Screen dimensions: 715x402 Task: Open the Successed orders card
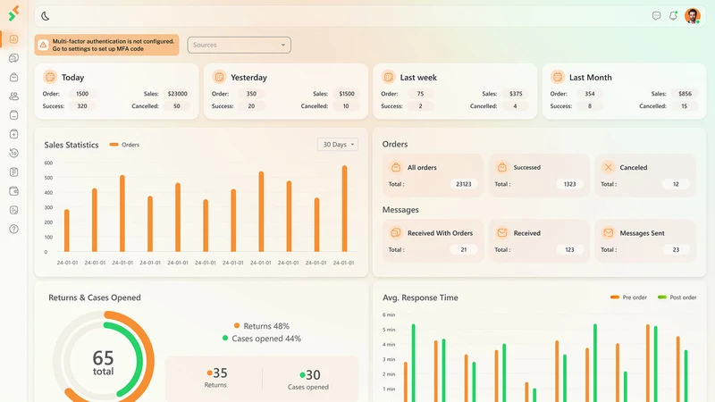539,175
